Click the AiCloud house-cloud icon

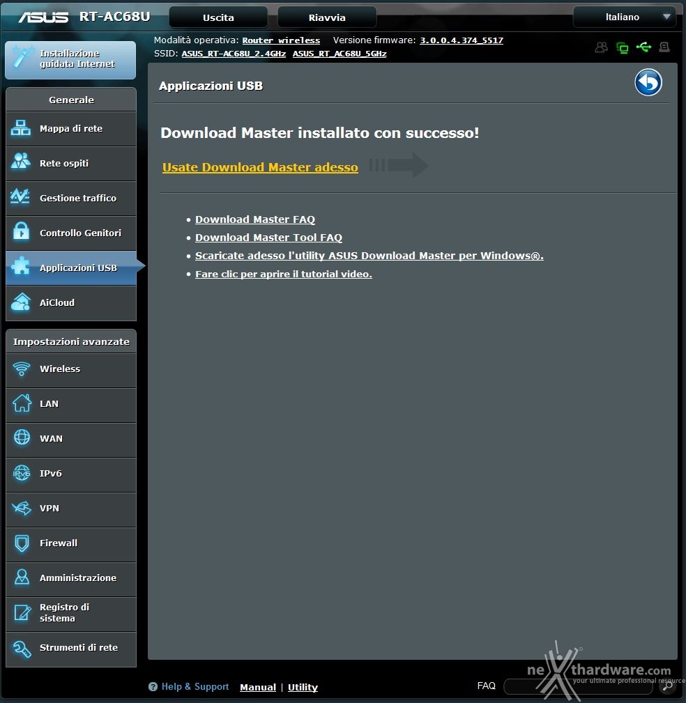click(21, 302)
